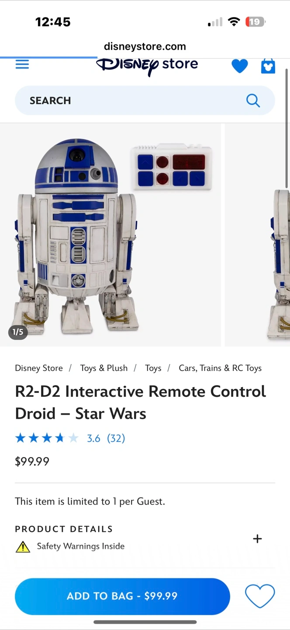This screenshot has width=290, height=630.
Task: Open Cars, Trains & RC Toys breadcrumb
Action: click(x=220, y=368)
